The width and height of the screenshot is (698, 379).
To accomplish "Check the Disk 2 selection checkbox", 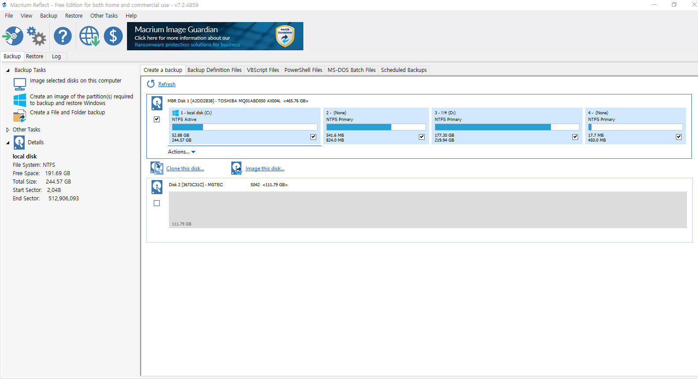I will (157, 203).
